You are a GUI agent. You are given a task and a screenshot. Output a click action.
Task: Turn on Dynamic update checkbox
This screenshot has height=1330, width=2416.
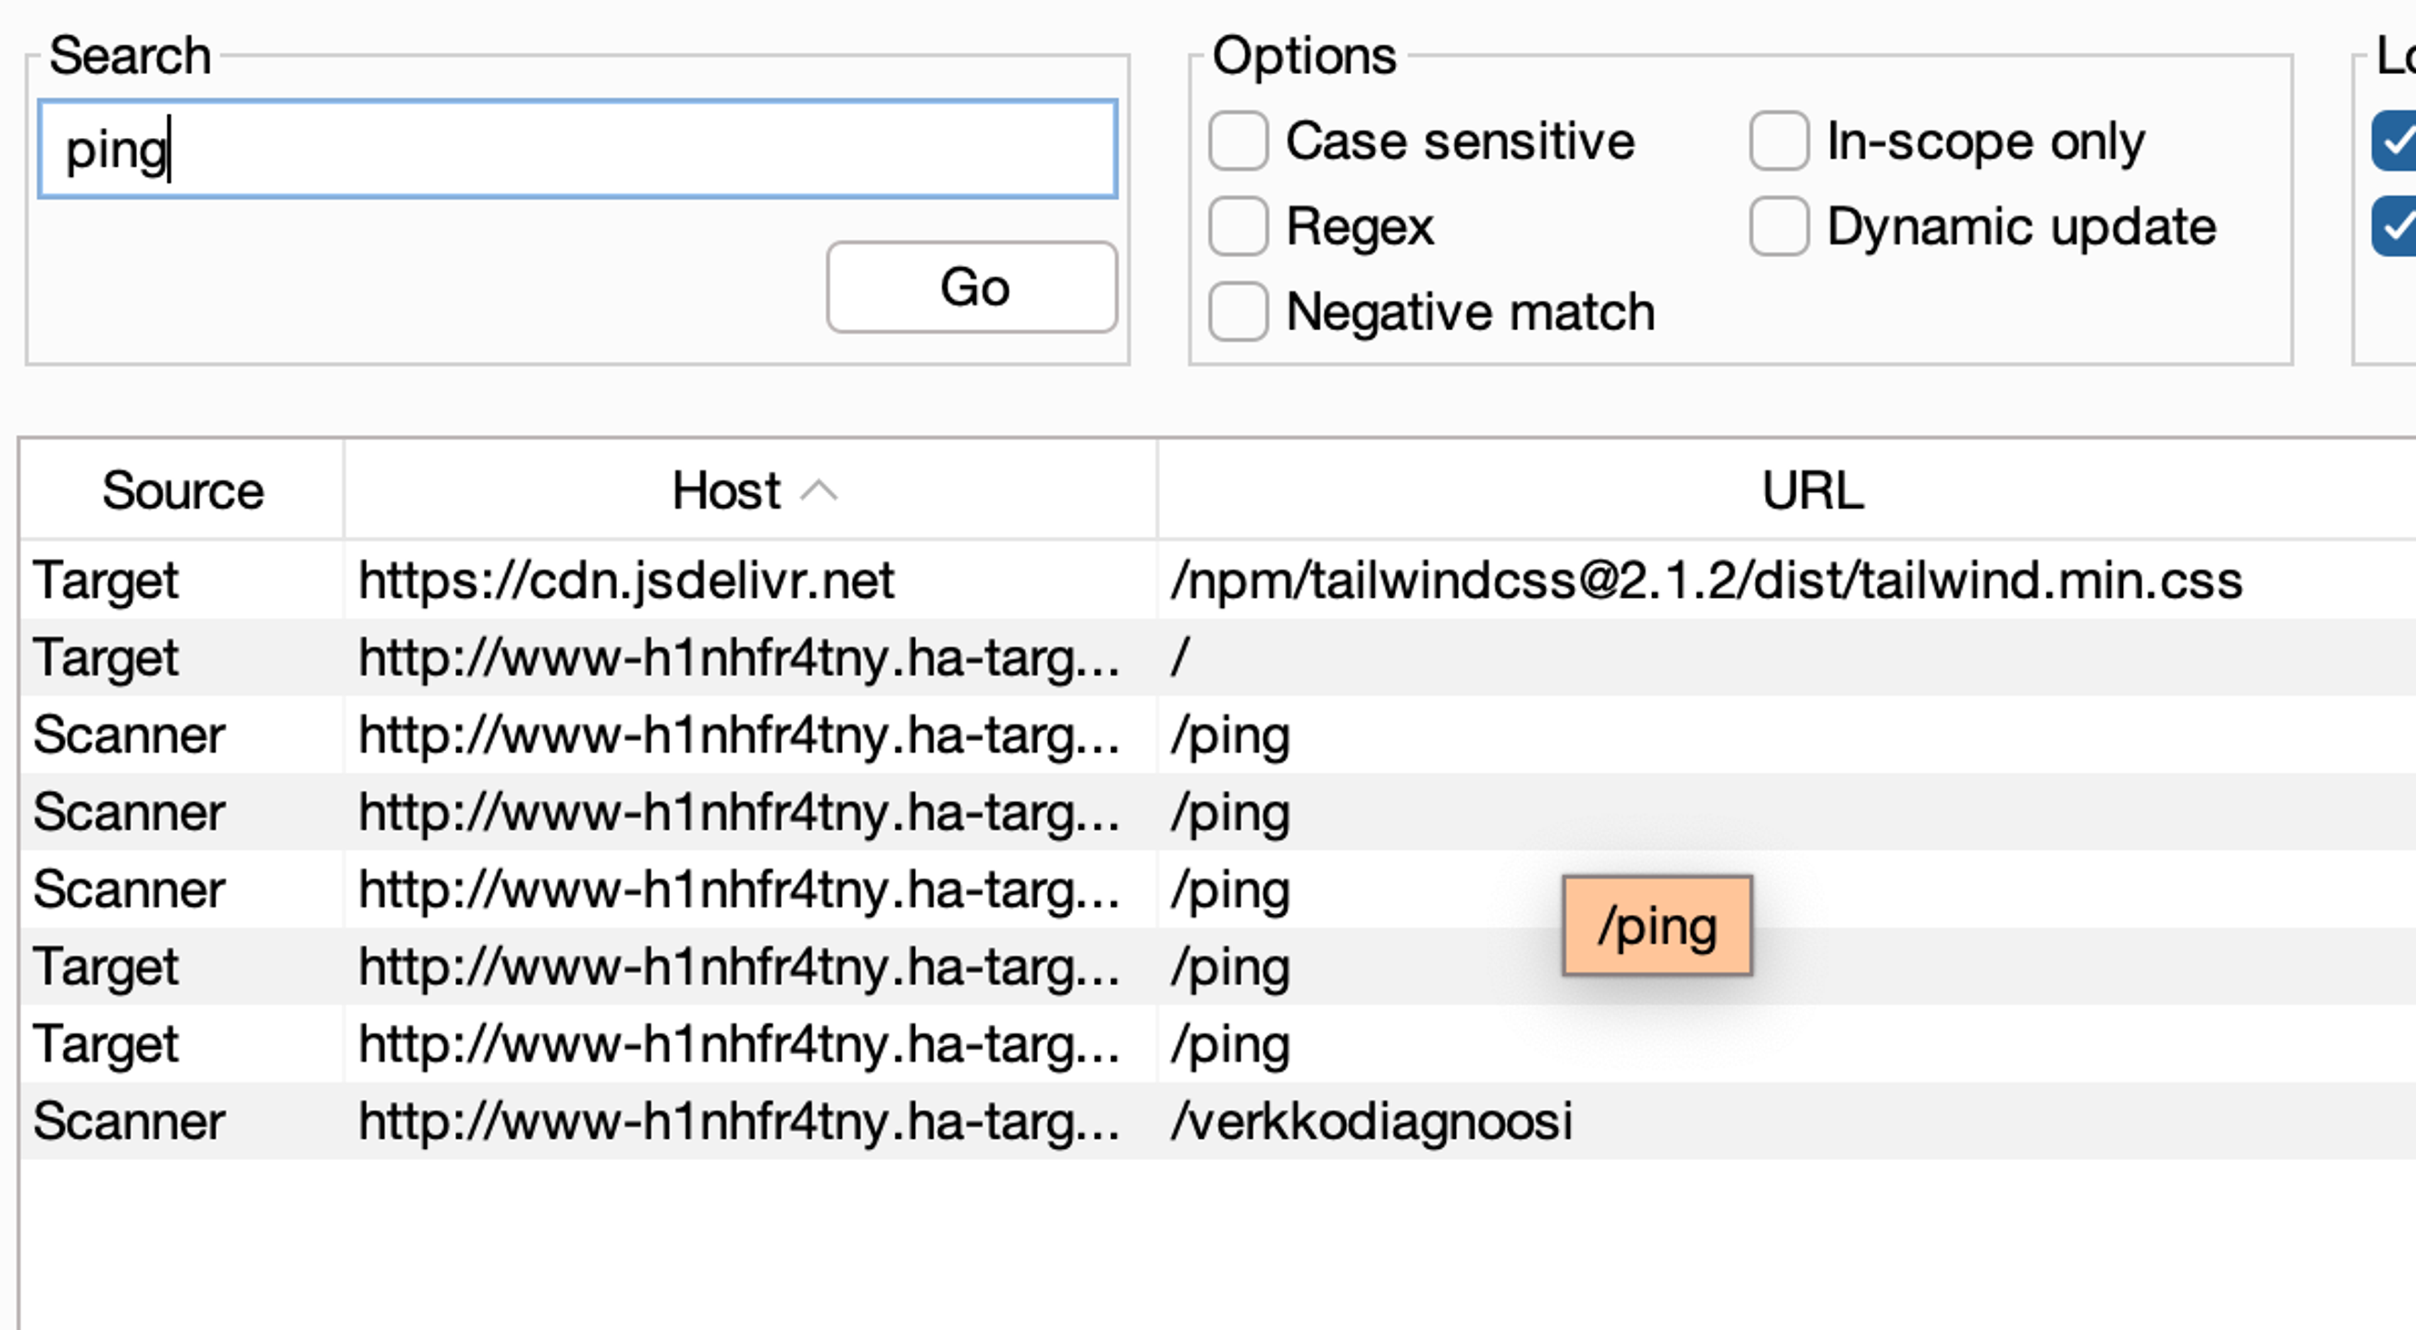(x=1778, y=227)
